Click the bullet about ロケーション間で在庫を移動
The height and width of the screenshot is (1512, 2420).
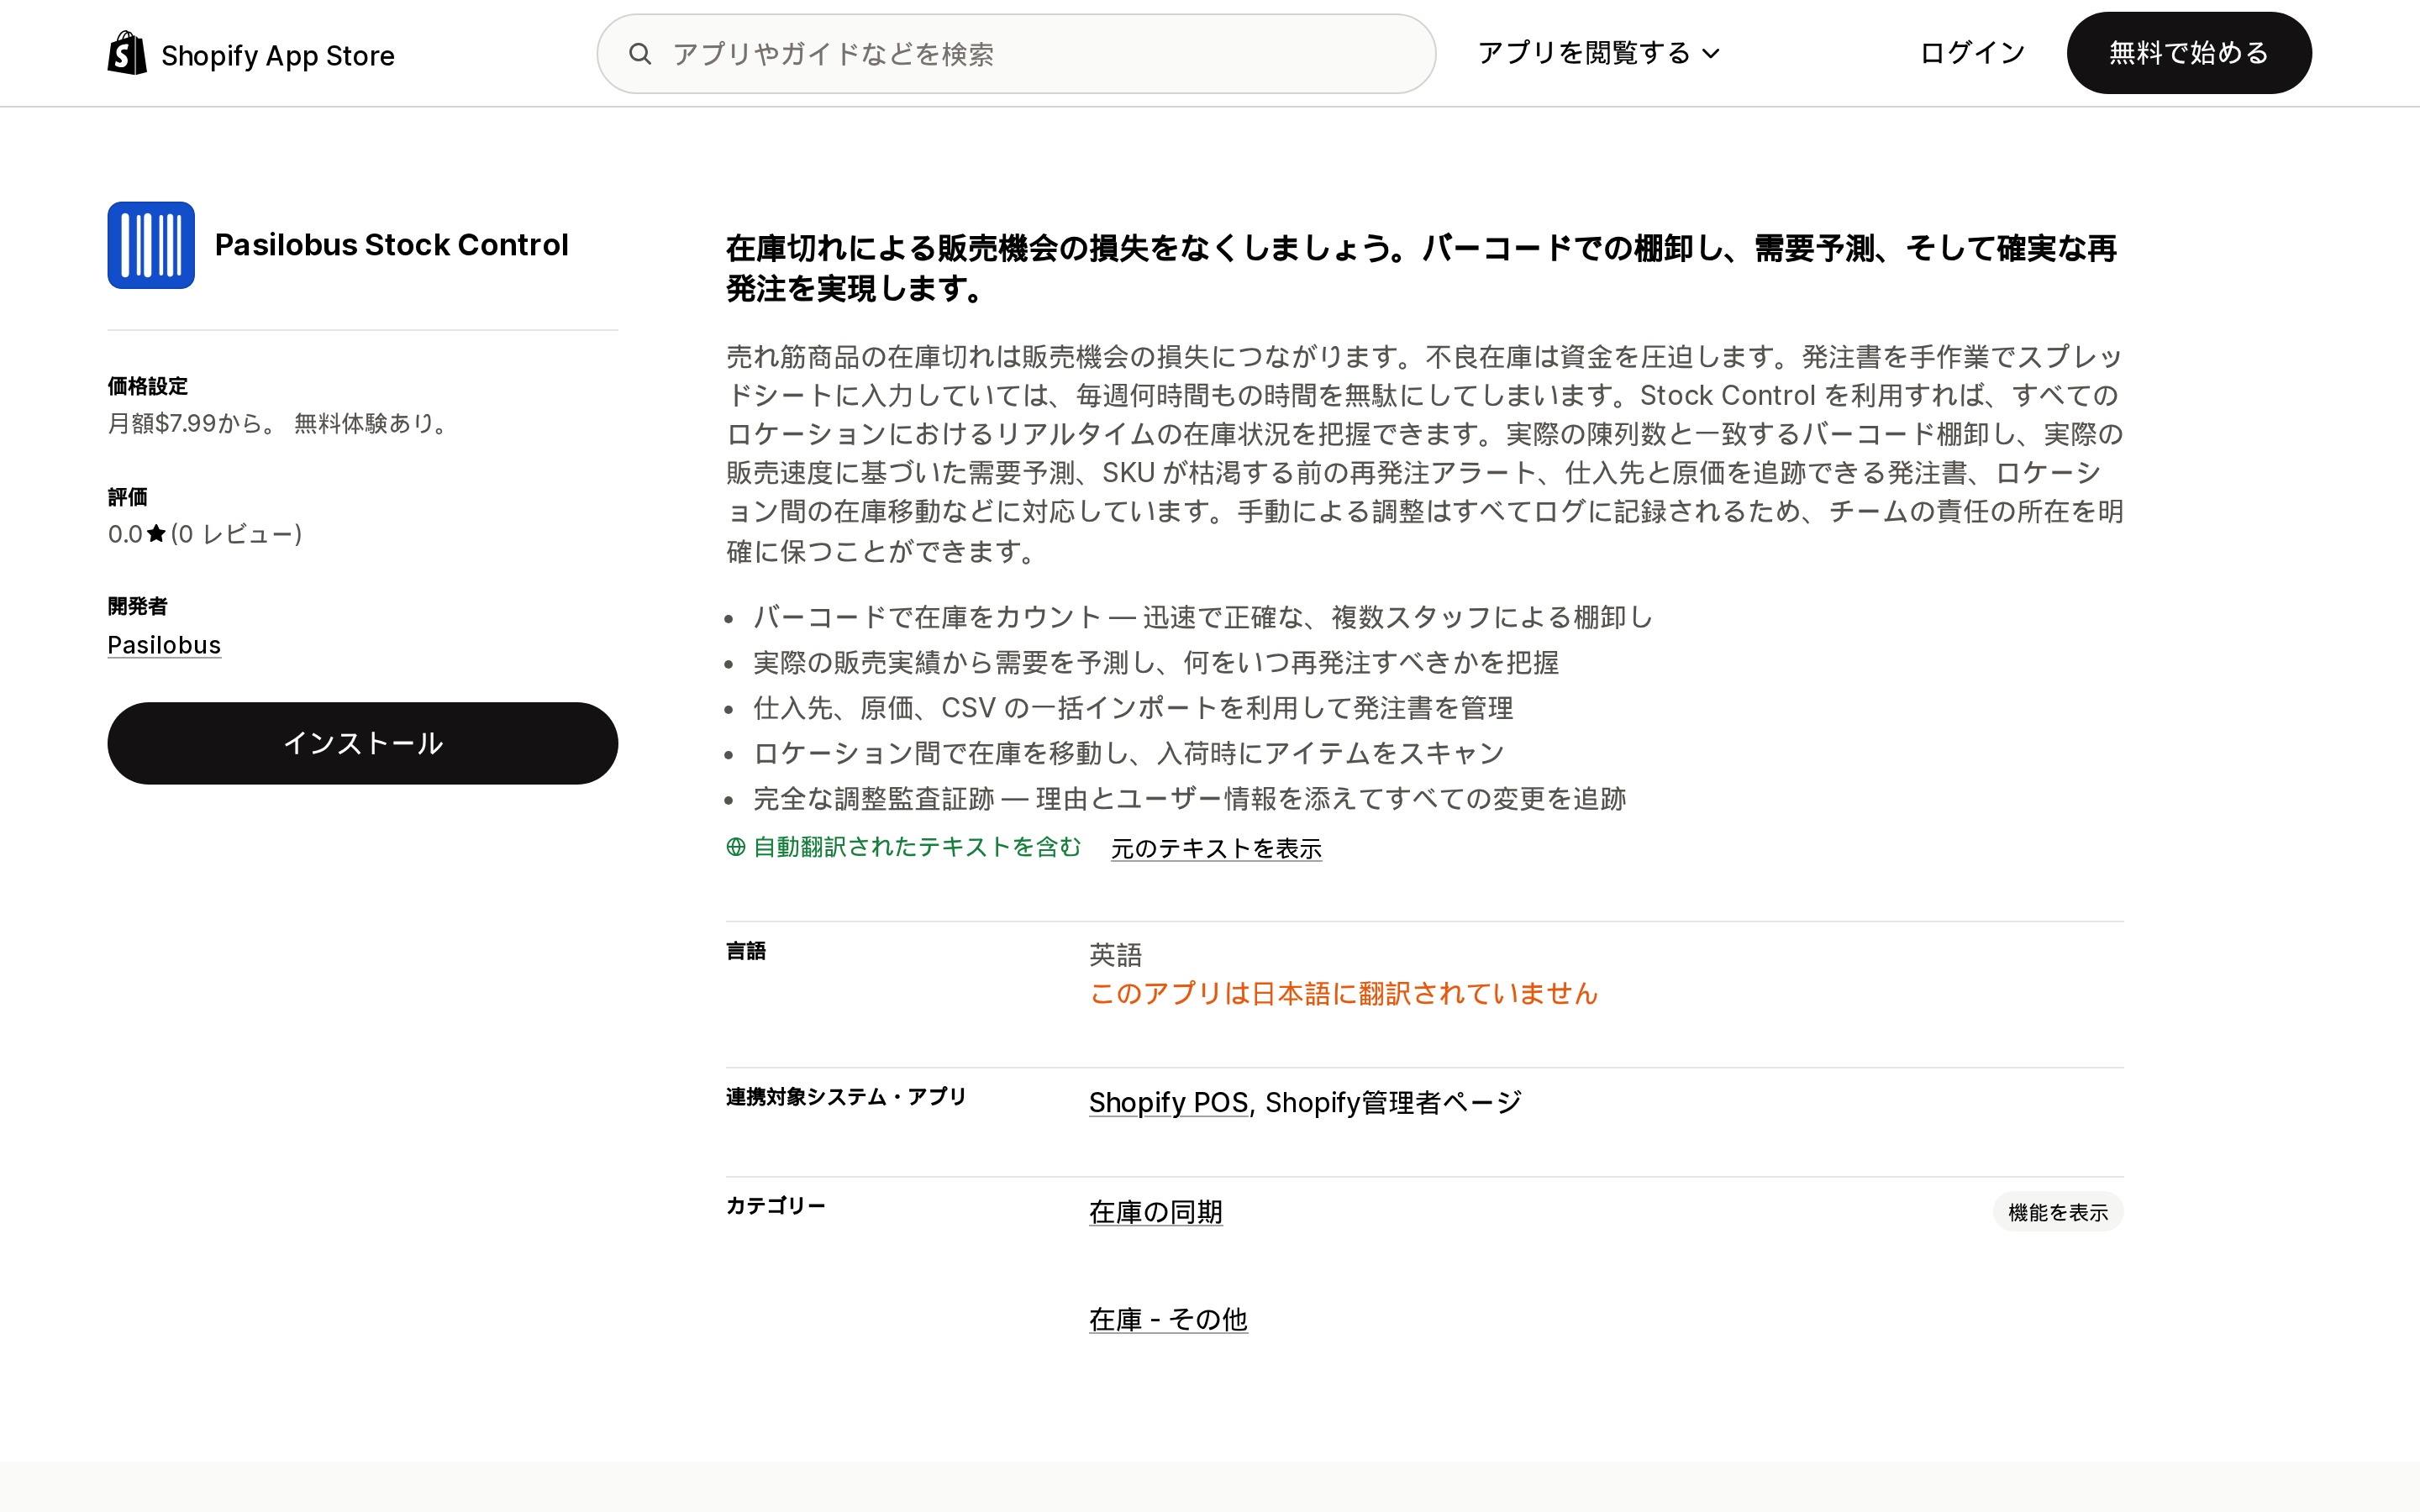(x=1128, y=753)
